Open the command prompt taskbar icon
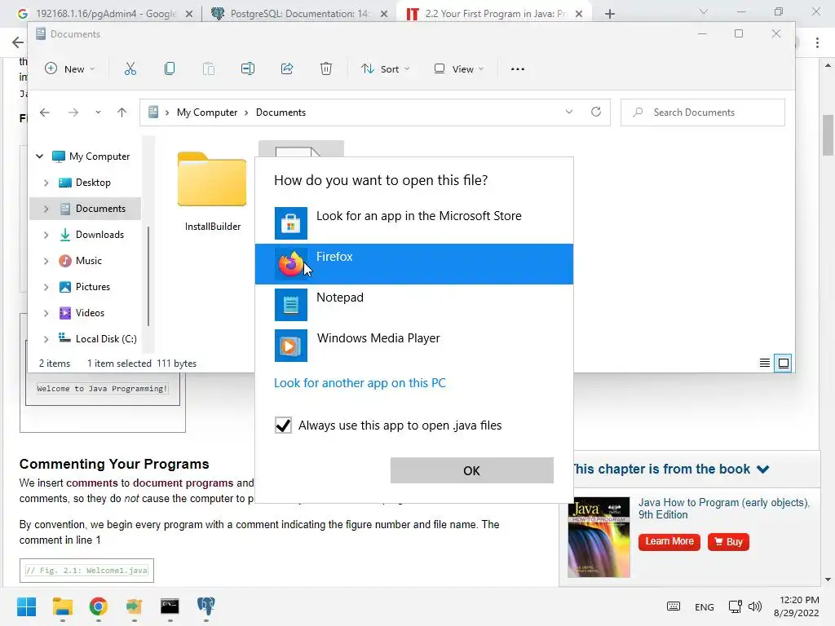835x626 pixels. pos(170,606)
